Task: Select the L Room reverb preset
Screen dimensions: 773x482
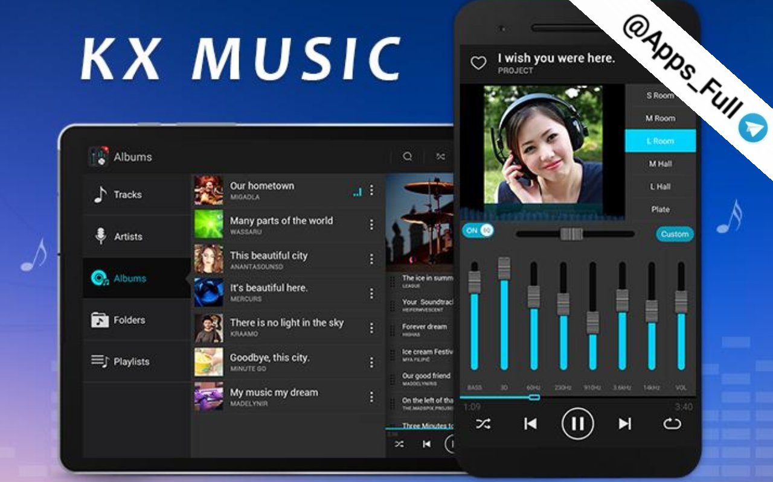Action: [x=660, y=141]
